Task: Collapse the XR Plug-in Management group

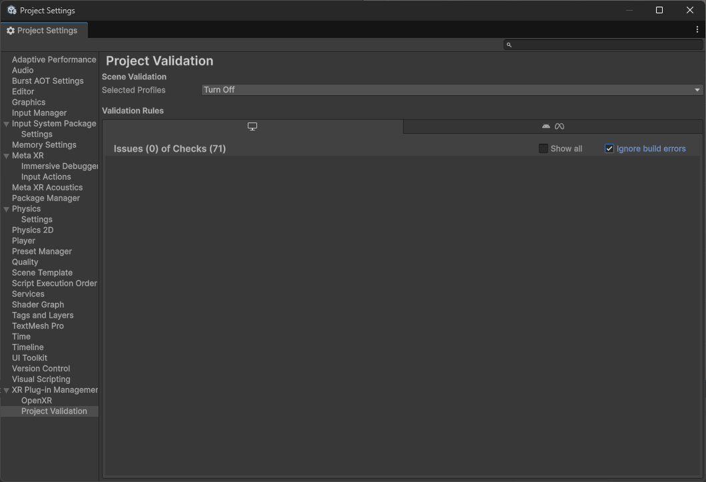Action: [6, 390]
